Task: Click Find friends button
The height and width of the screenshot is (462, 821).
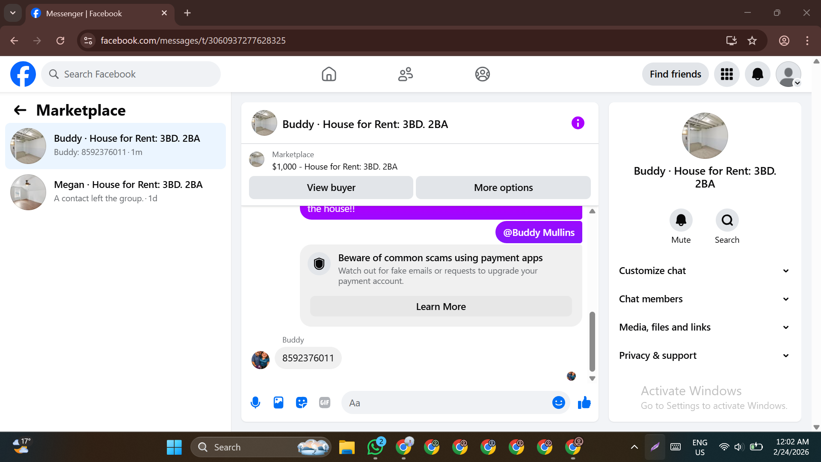Action: pos(675,74)
